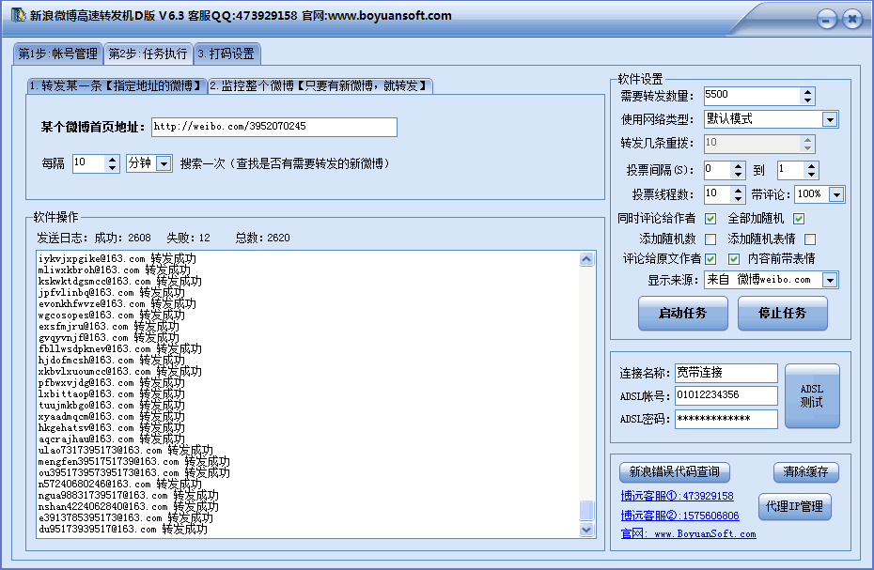
Task: Click the ADSL帐号 input field
Action: click(x=726, y=395)
